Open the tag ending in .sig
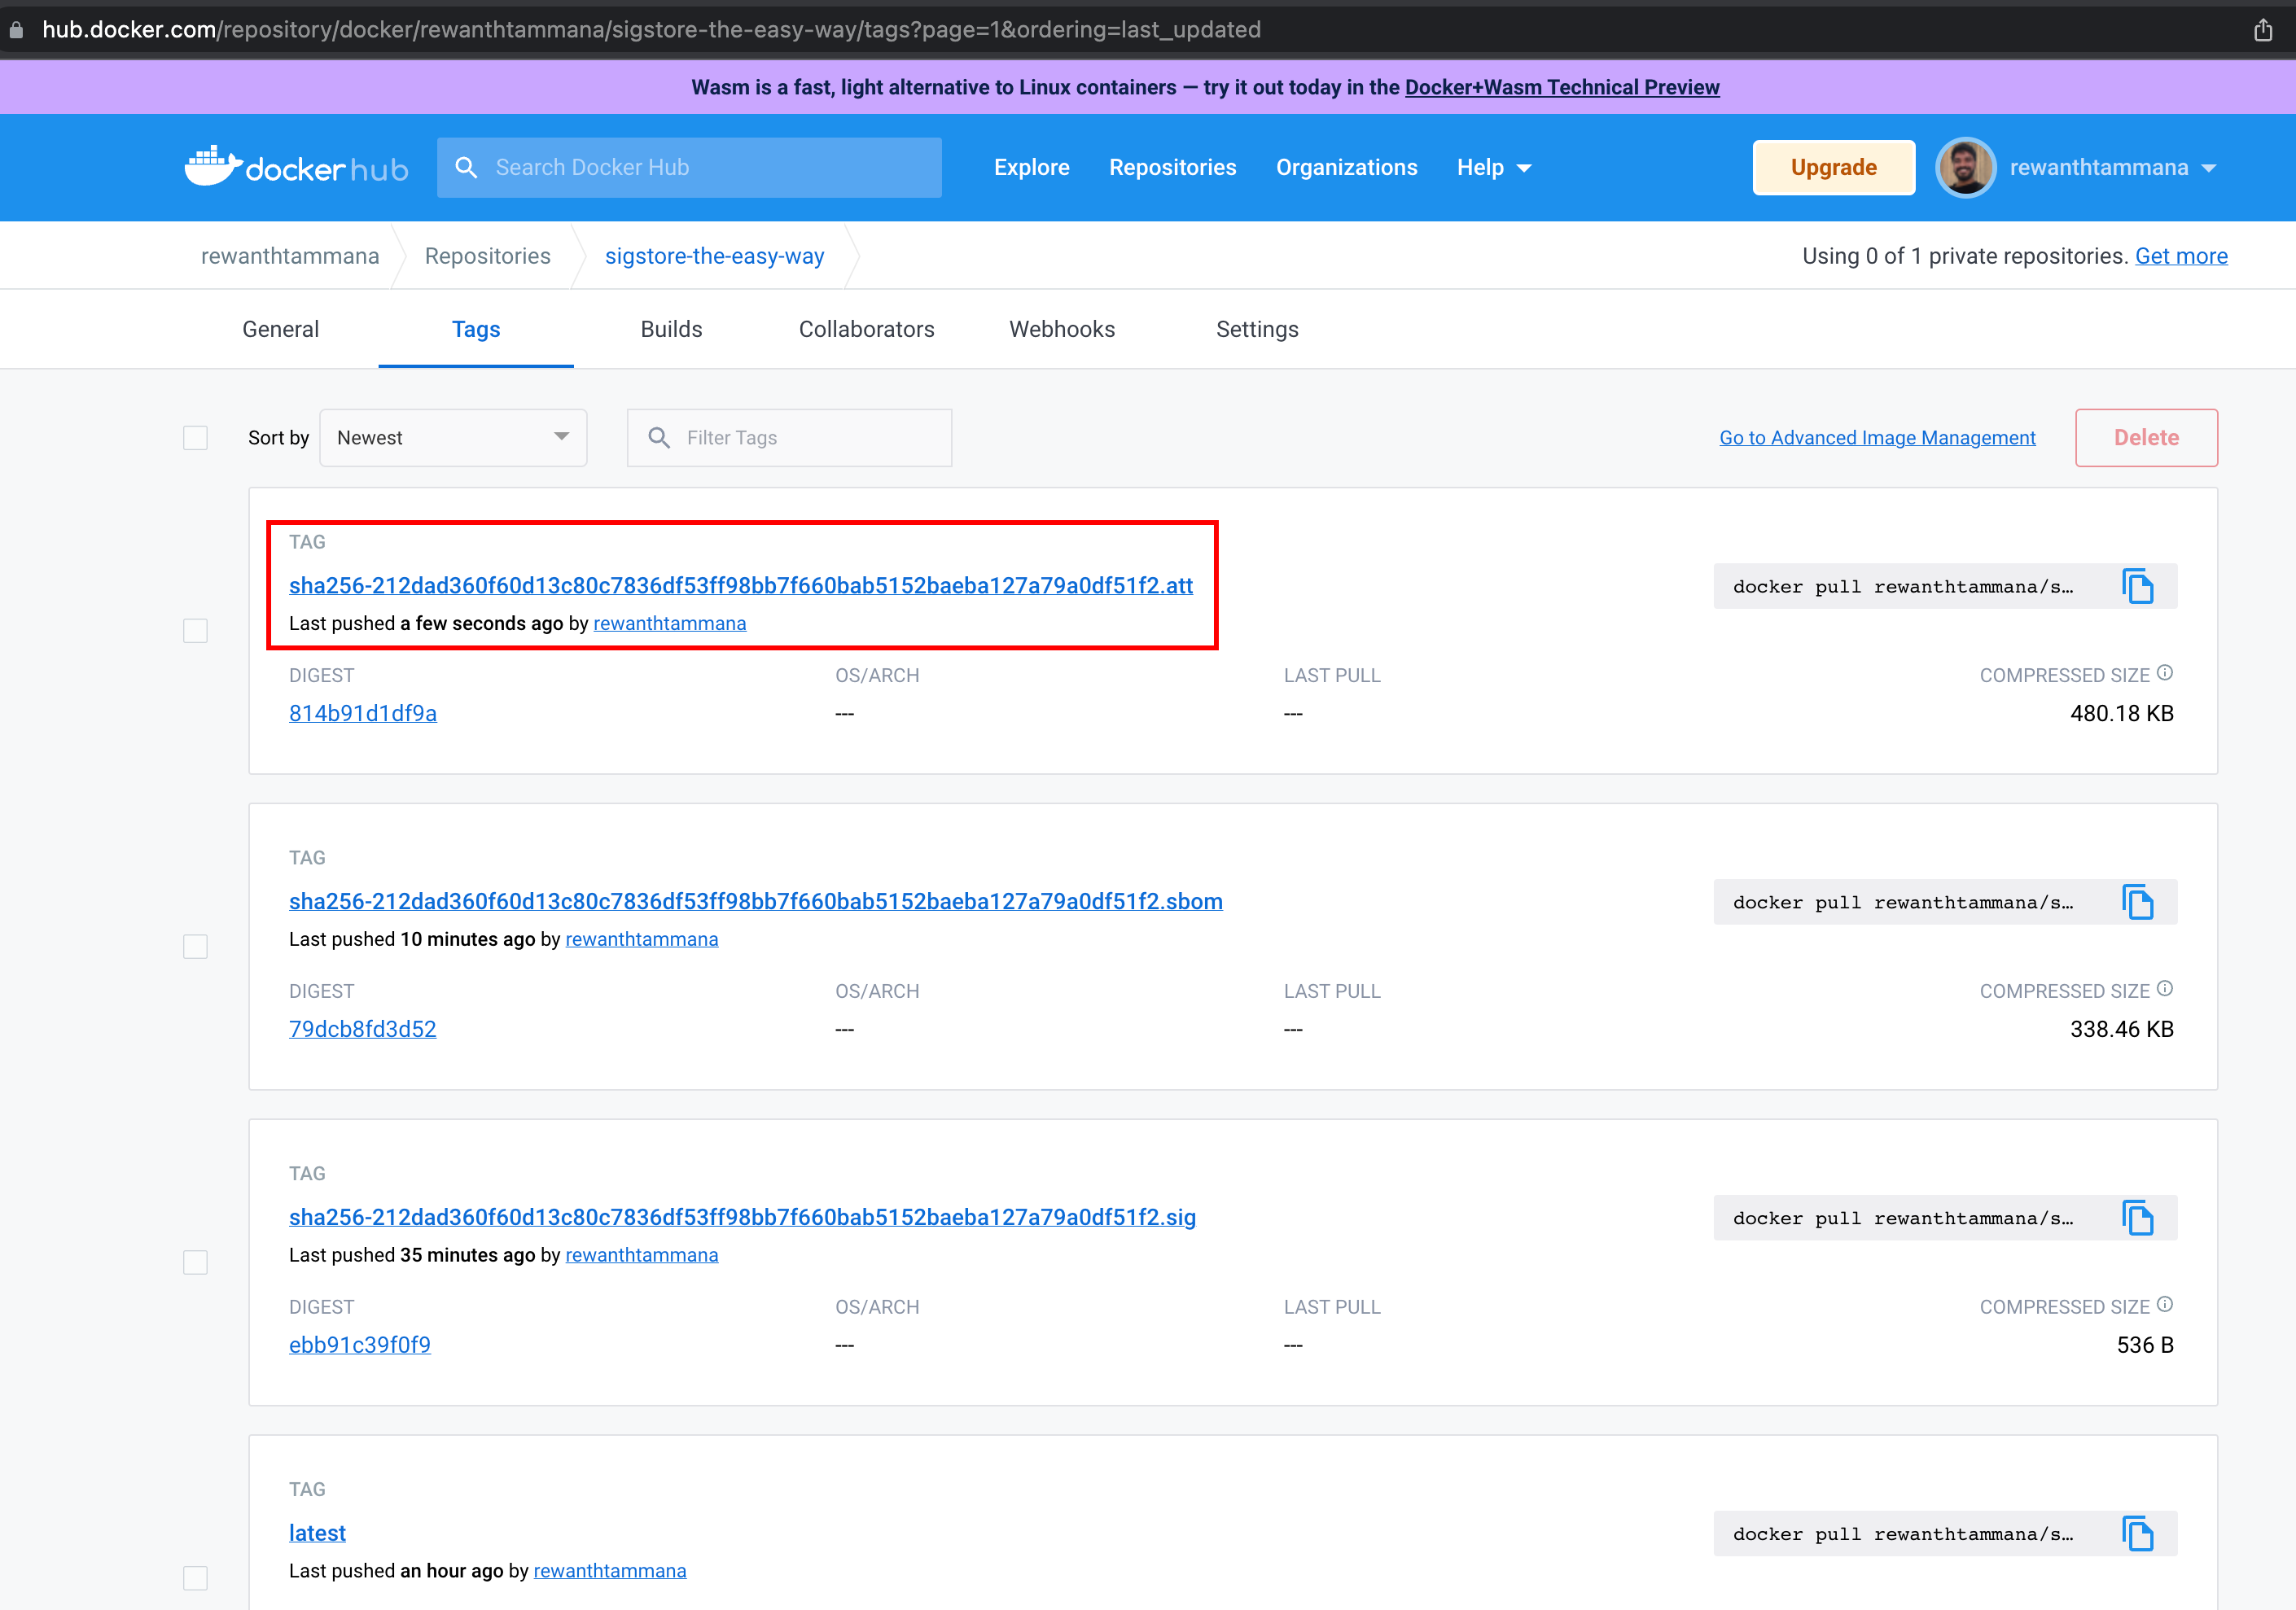The image size is (2296, 1610). [x=742, y=1218]
